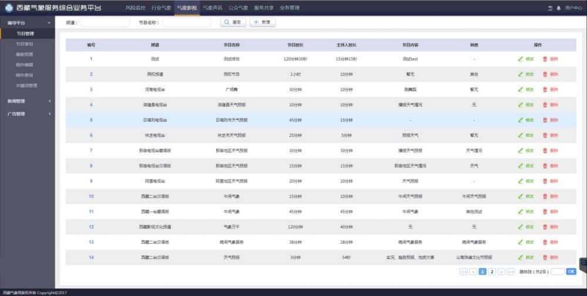Click the delete trash icon for row 10

pos(545,196)
